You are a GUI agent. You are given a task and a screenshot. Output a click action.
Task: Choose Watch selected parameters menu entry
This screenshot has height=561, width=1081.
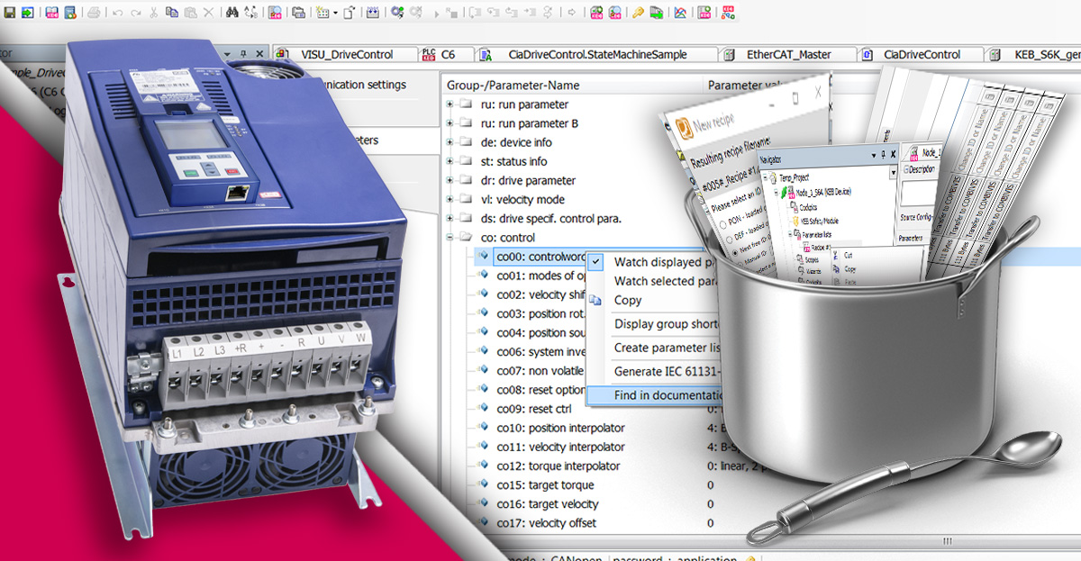click(x=668, y=281)
